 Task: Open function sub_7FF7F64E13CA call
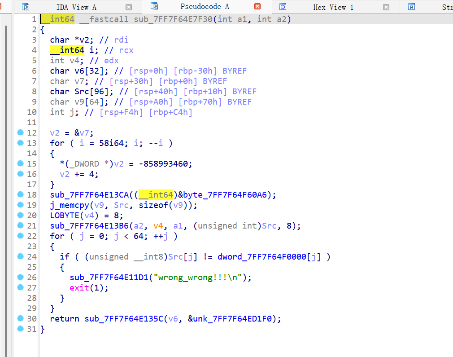pos(89,195)
